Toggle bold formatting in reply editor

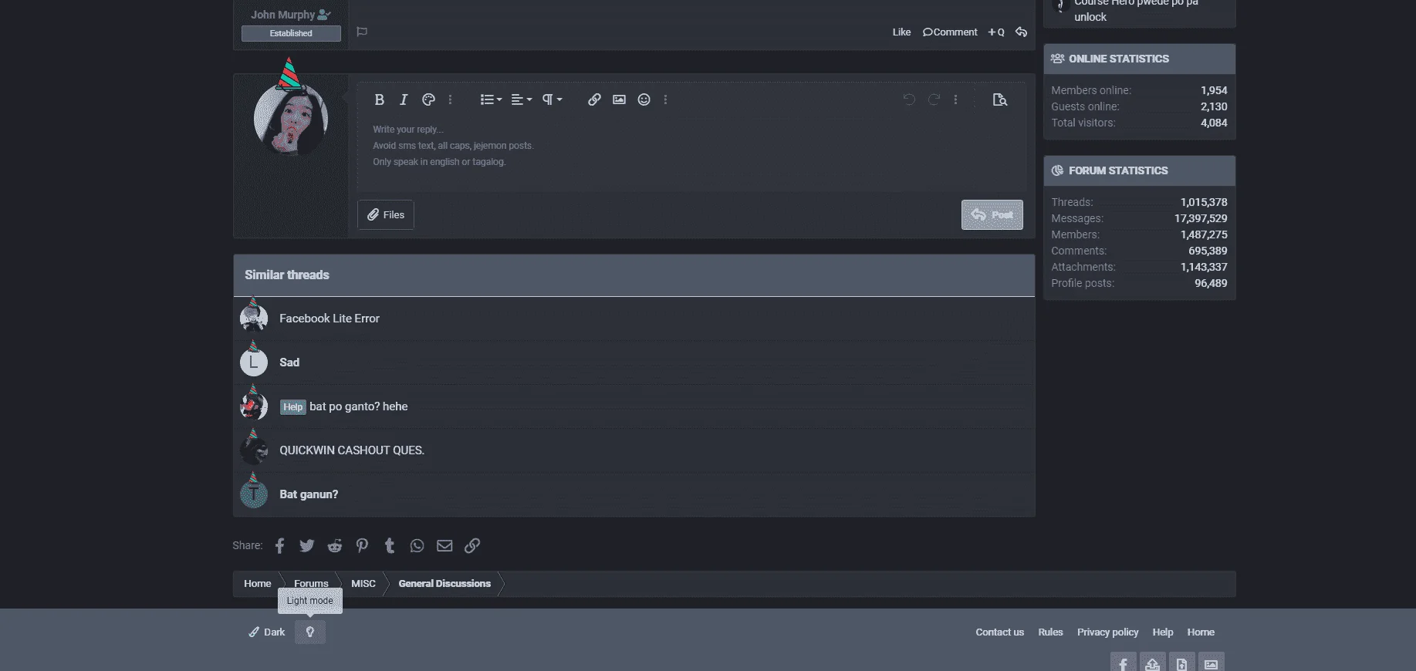pyautogui.click(x=379, y=99)
